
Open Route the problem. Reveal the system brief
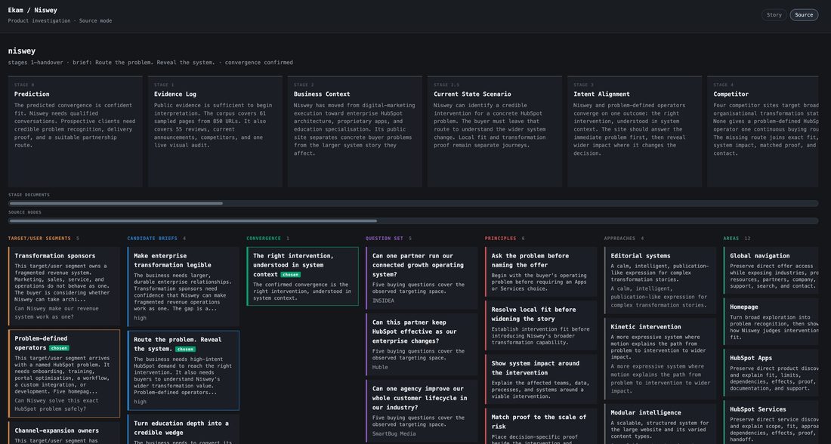pos(184,370)
